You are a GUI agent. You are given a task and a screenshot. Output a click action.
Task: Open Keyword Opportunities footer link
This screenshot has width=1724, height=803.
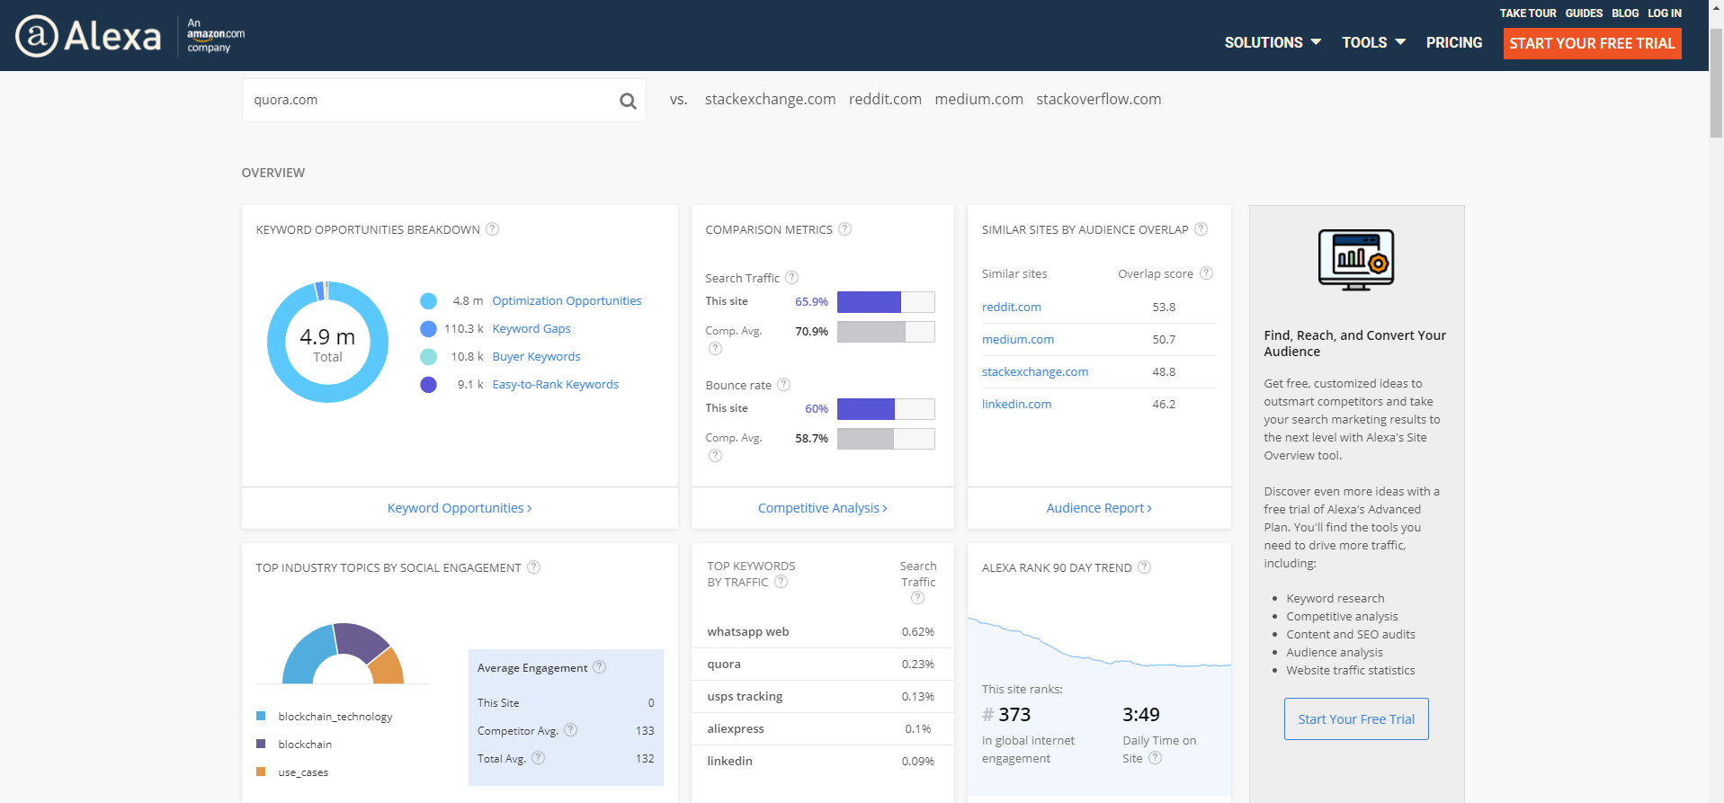(x=460, y=508)
